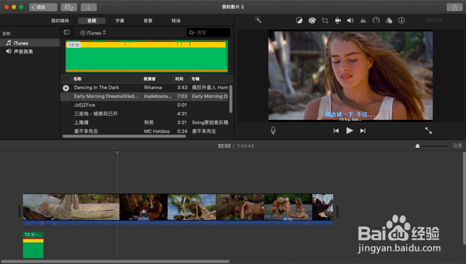Open the color correction palette tool

(x=312, y=20)
